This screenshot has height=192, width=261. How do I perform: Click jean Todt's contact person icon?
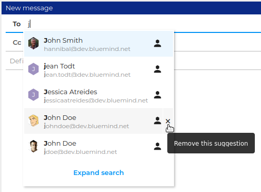coord(158,69)
